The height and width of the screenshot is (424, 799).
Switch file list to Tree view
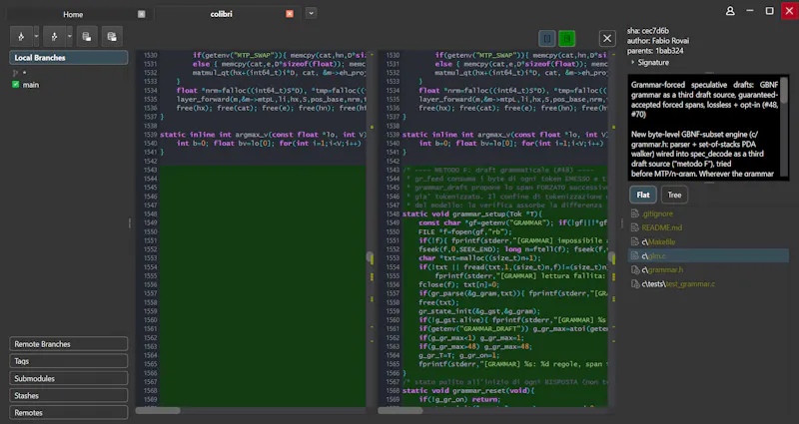pos(675,195)
